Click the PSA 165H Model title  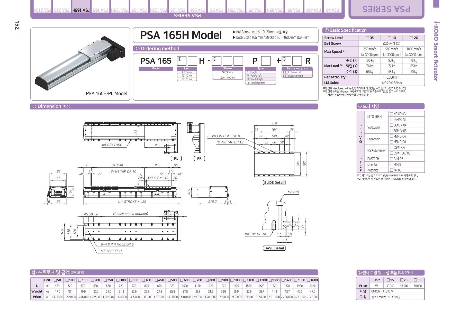point(181,35)
